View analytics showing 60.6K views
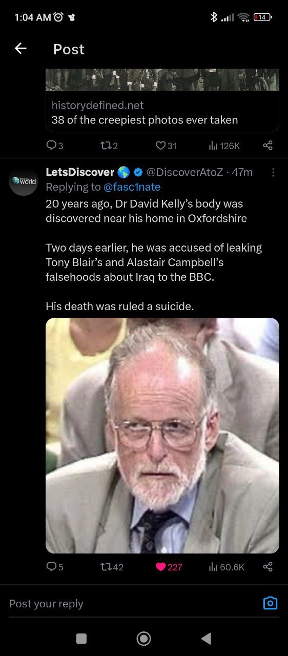This screenshot has height=656, width=288. click(x=227, y=567)
